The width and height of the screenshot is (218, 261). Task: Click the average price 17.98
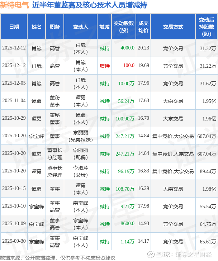coord(143,206)
